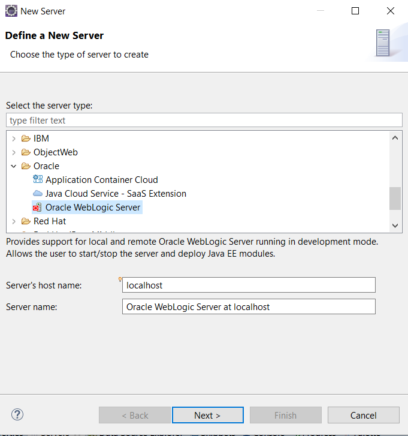408x436 pixels.
Task: Collapse the Oracle tree node
Action: point(14,166)
